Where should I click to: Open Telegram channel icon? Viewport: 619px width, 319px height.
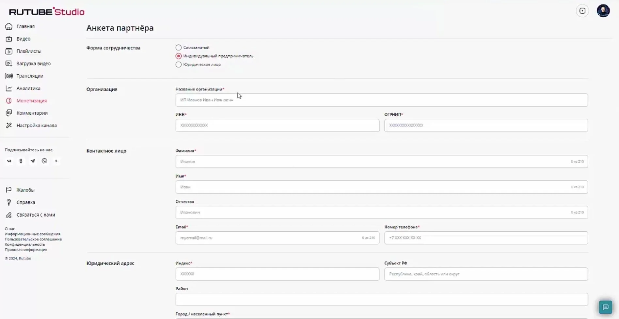(33, 161)
